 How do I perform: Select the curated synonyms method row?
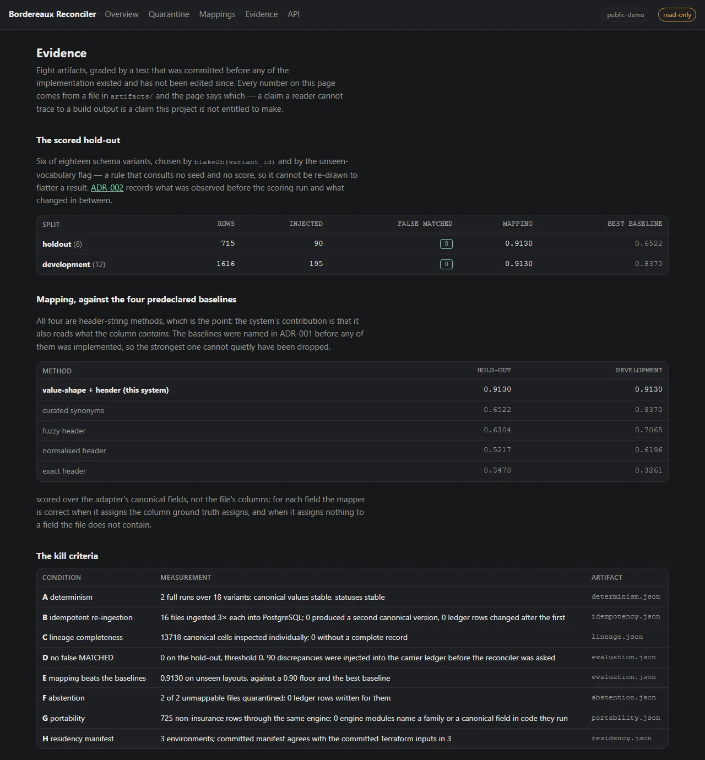point(352,410)
